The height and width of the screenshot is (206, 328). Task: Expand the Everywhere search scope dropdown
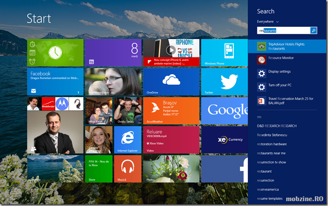tap(268, 22)
